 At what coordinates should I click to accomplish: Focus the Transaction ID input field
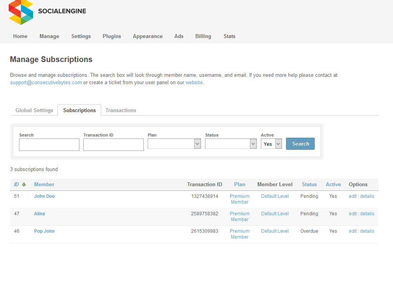[x=113, y=145]
